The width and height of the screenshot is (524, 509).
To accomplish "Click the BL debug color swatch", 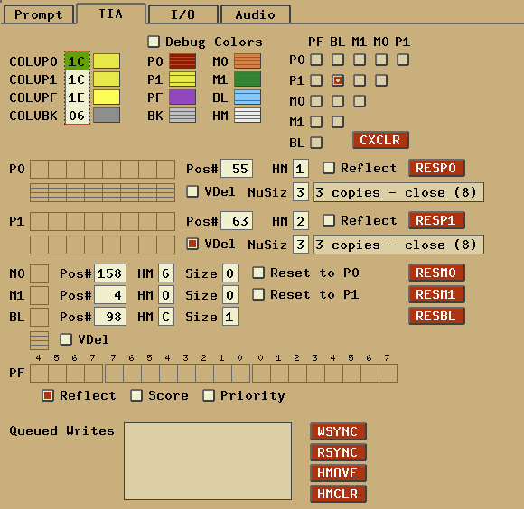I will pyautogui.click(x=248, y=97).
